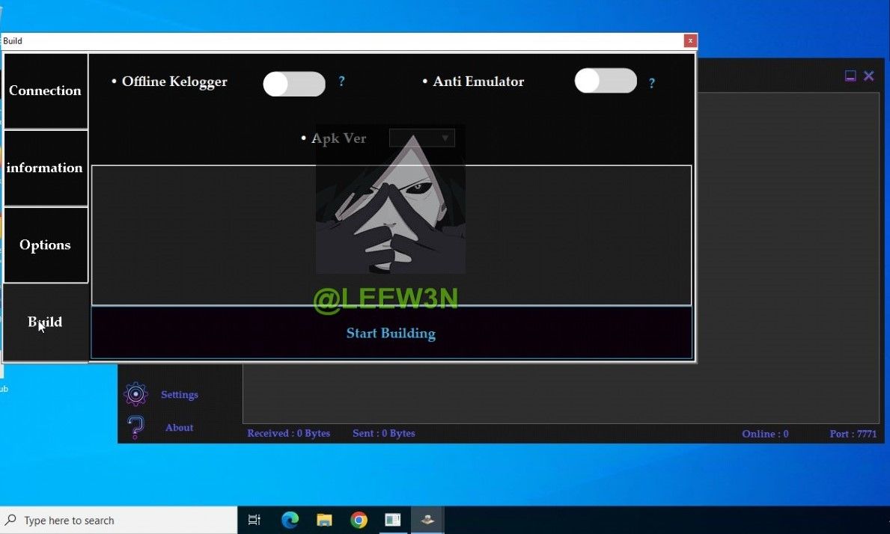Launch Microsoft Edge from the taskbar
The width and height of the screenshot is (890, 534).
coord(290,520)
